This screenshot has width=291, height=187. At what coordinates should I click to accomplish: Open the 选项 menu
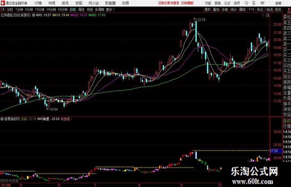click(236, 3)
